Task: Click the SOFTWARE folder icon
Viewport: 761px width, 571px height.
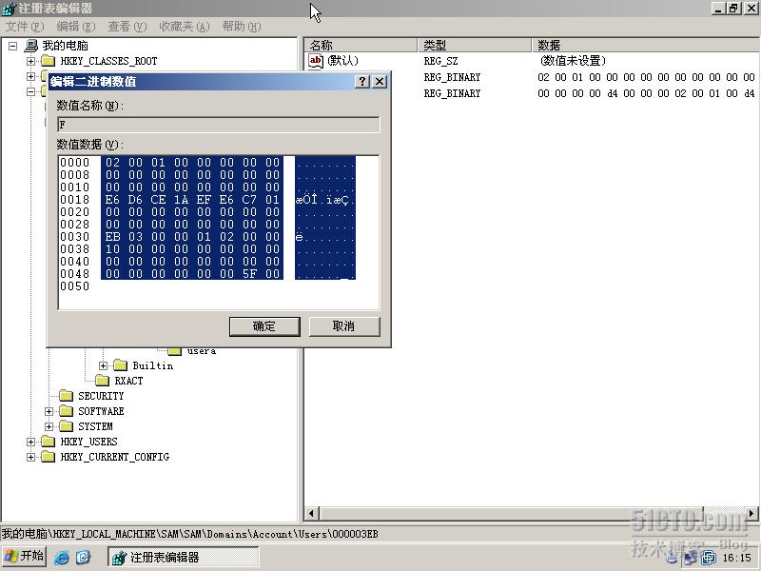Action: [66, 411]
